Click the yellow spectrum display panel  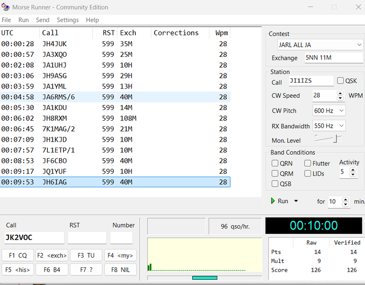(205, 255)
